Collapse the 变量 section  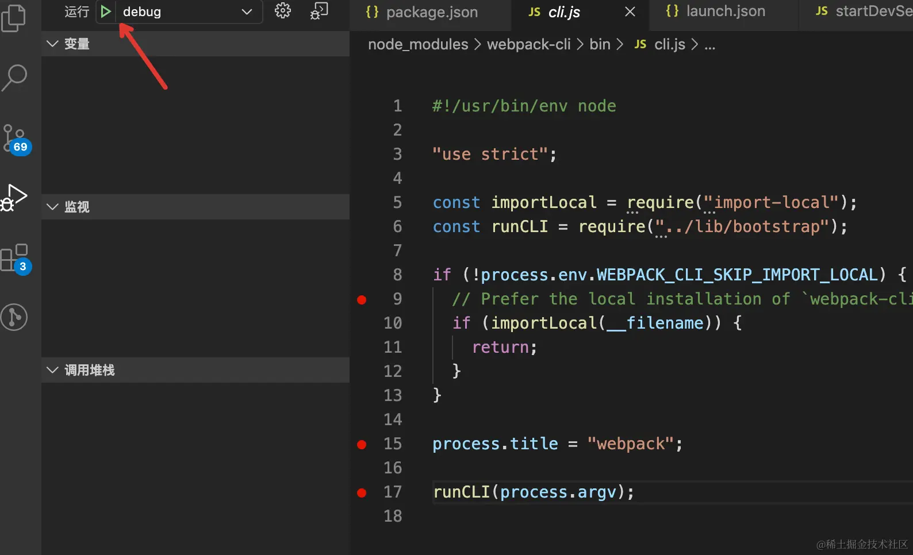click(x=195, y=44)
